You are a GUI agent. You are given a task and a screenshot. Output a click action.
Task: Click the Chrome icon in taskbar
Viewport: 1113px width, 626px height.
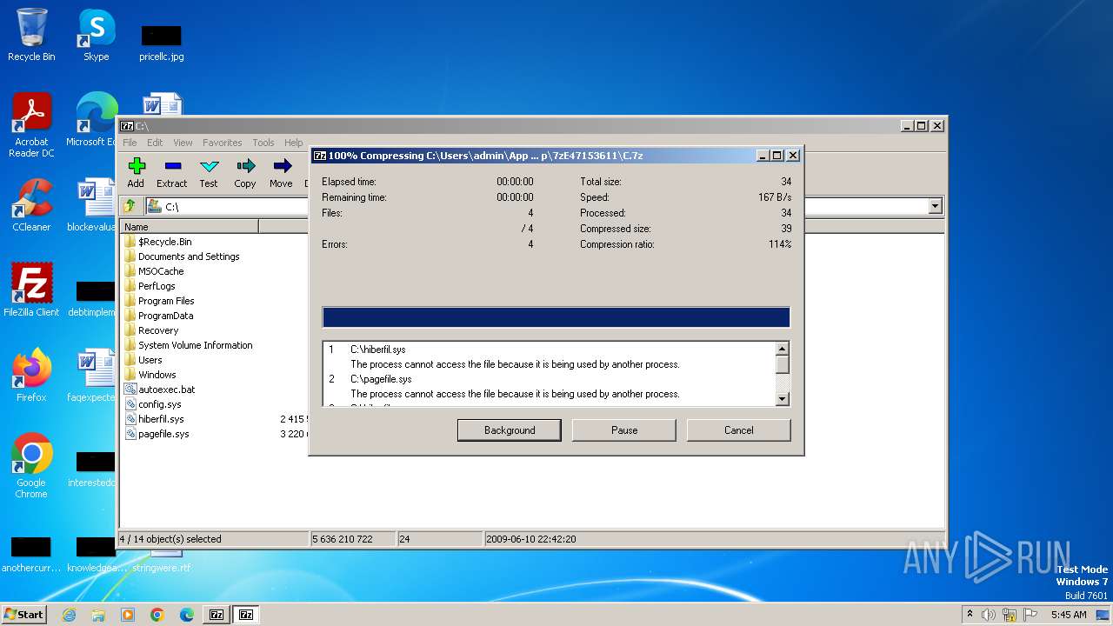(157, 615)
